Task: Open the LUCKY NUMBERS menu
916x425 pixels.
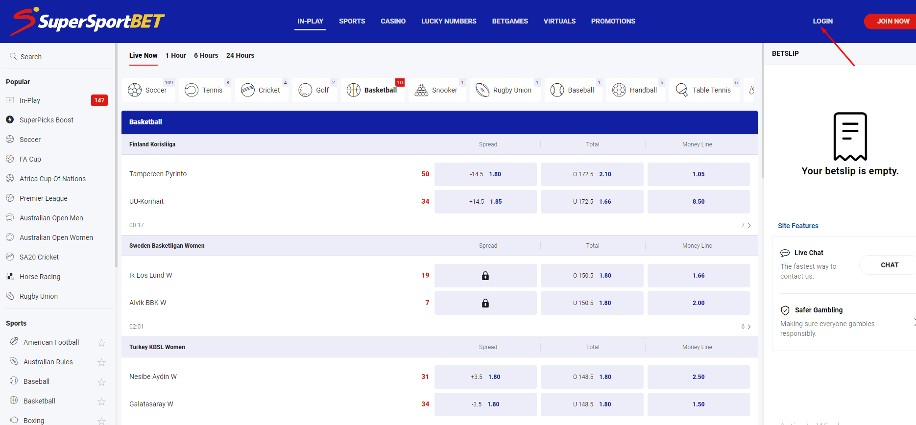Action: pos(449,21)
